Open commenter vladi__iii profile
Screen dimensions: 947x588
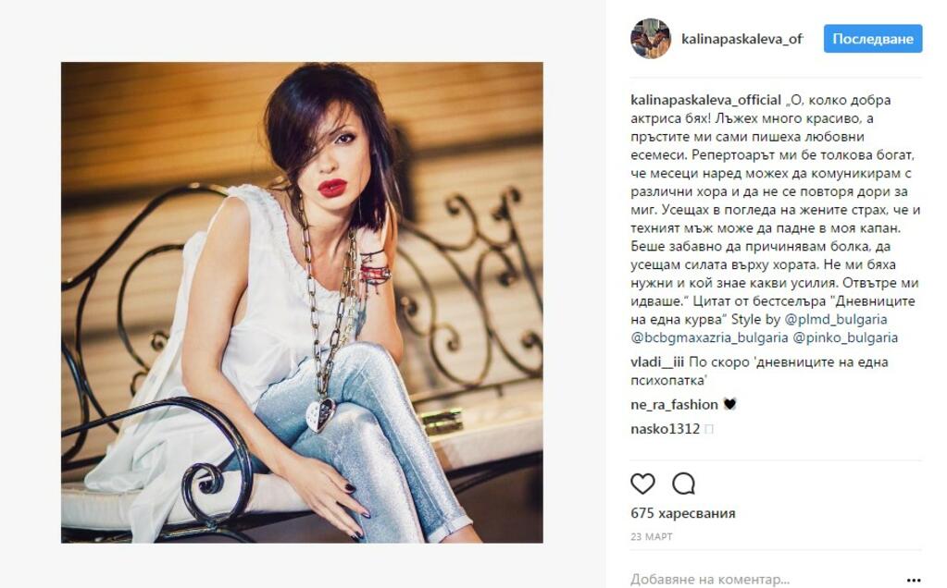coord(657,361)
